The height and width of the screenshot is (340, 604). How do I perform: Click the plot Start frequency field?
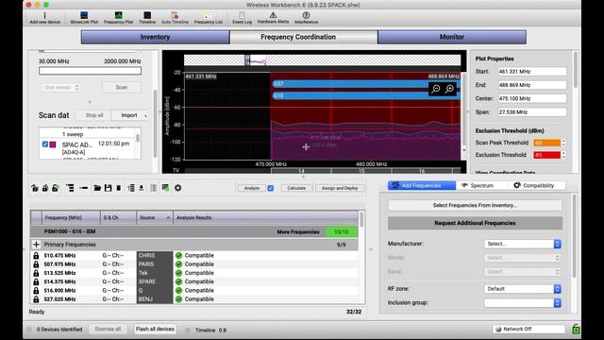(532, 72)
